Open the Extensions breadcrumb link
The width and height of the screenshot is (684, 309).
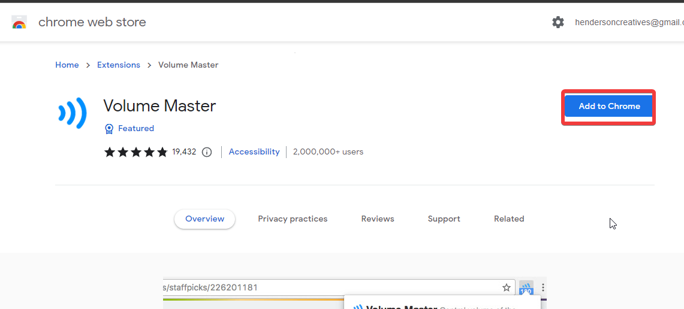tap(119, 65)
